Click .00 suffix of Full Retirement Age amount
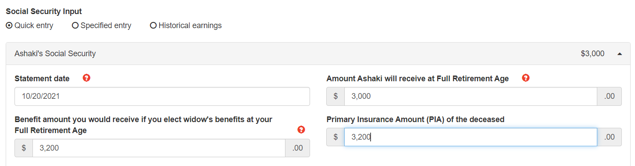 pyautogui.click(x=609, y=96)
